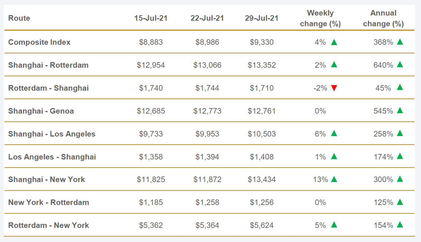421x242 pixels.
Task: Click green arrow beside 45% annual change
Action: [x=400, y=88]
